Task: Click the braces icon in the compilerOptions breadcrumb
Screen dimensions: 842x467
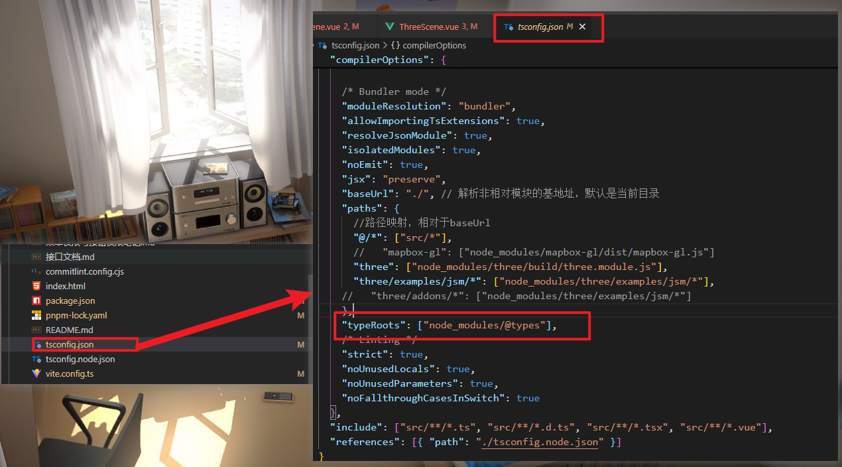Action: (394, 46)
